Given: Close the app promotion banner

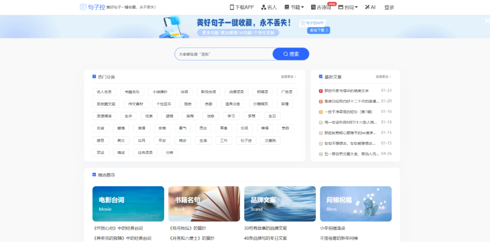Looking at the screenshot, I should (487, 20).
